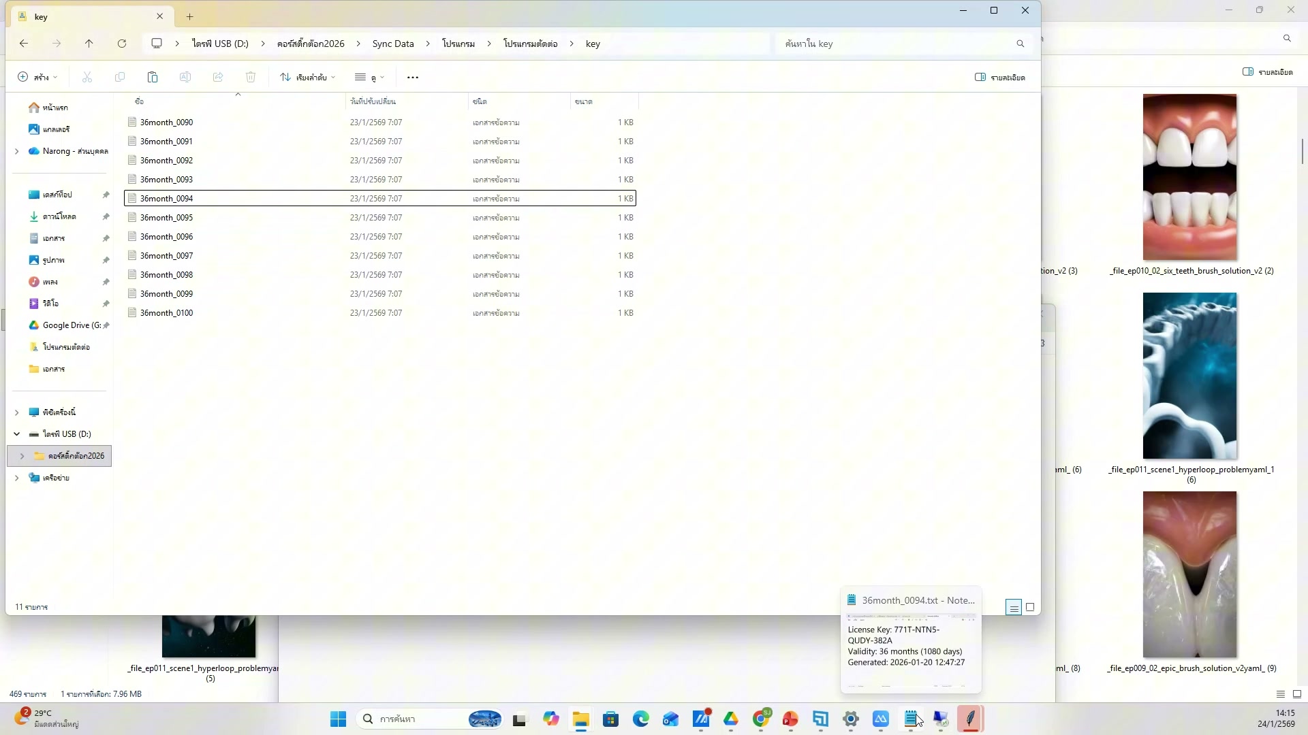
Task: Collapse the USB Drive (D:) tree node
Action: click(16, 434)
